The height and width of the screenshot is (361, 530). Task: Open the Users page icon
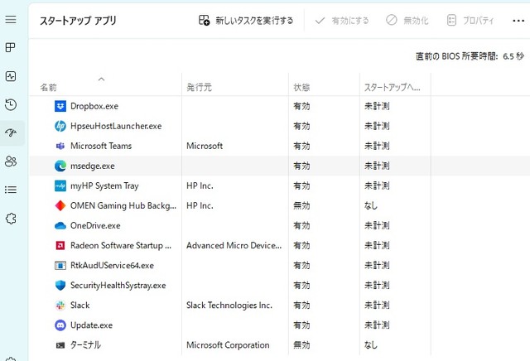pyautogui.click(x=11, y=161)
